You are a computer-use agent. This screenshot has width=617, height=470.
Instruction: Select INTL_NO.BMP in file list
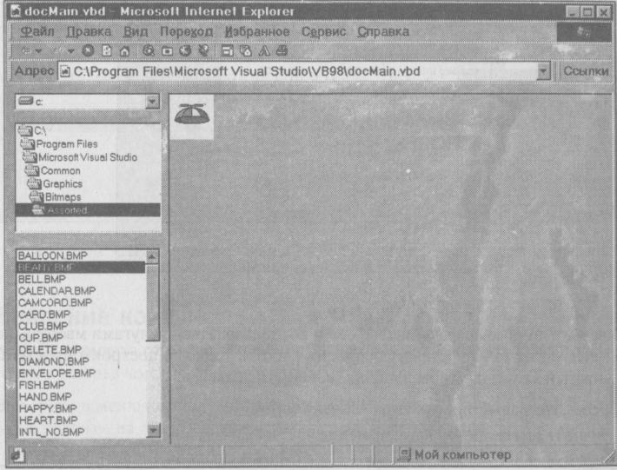coord(51,433)
